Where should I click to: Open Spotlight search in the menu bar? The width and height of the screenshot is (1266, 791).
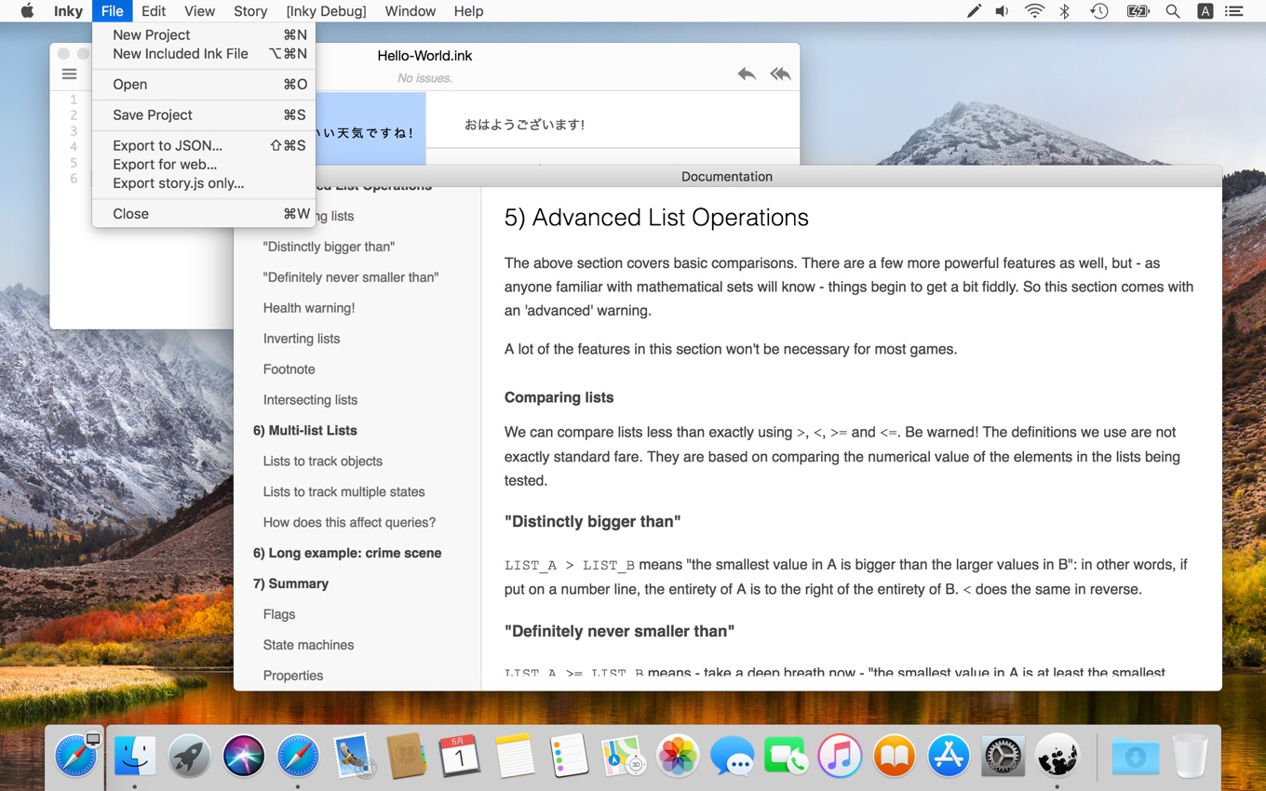(1173, 11)
